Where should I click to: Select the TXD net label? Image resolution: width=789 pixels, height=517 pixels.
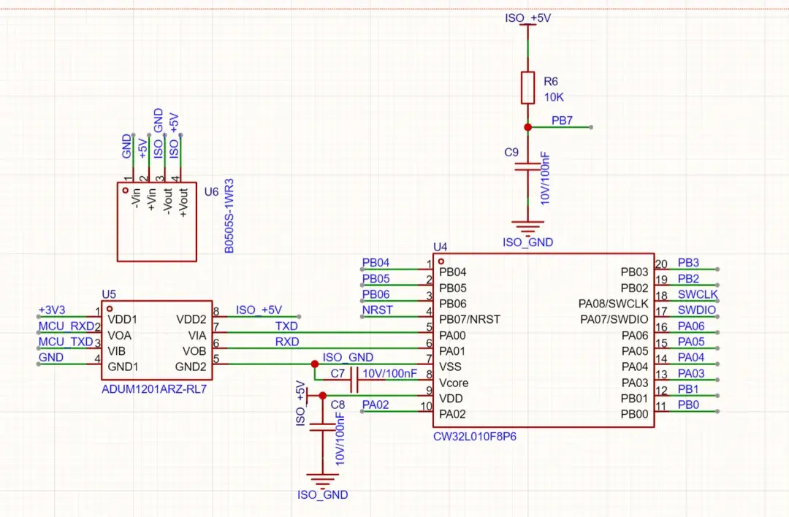[x=286, y=326]
